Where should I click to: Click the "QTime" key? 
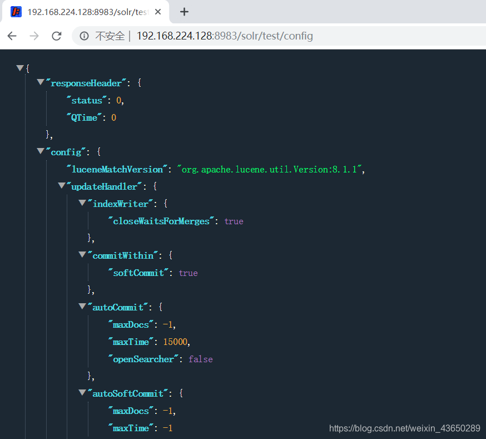click(x=85, y=118)
